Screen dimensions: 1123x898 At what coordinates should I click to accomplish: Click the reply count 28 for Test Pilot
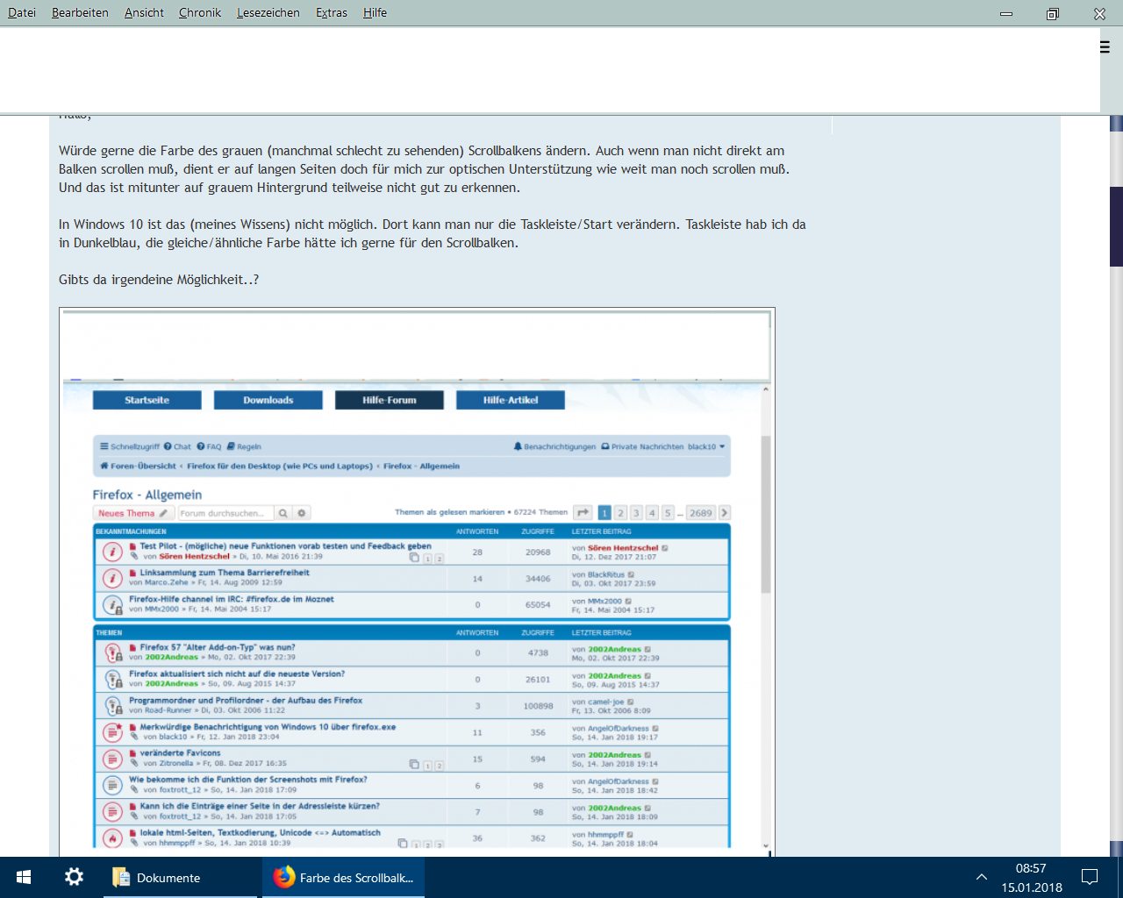(x=477, y=552)
